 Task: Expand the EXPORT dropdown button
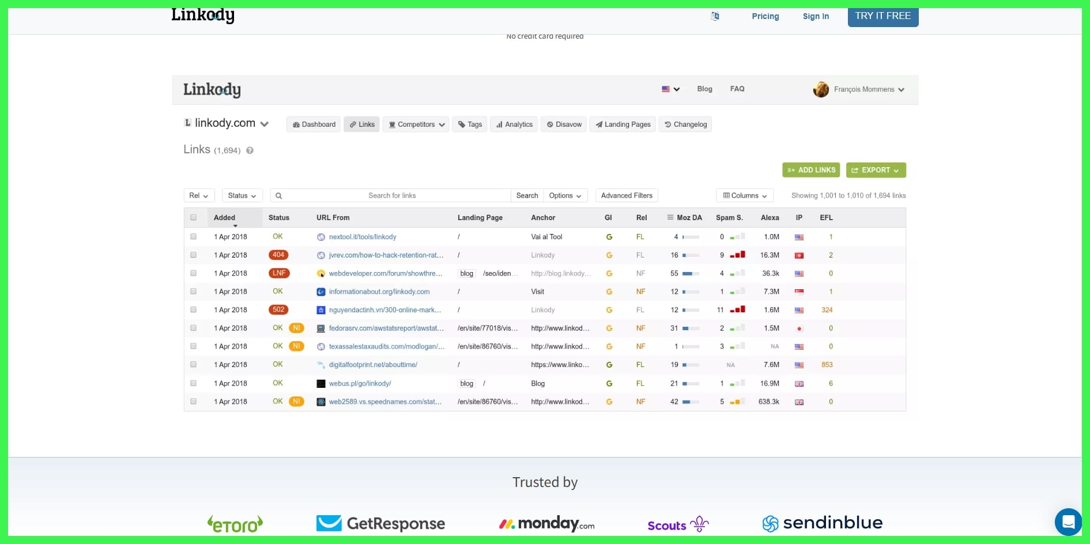tap(876, 170)
